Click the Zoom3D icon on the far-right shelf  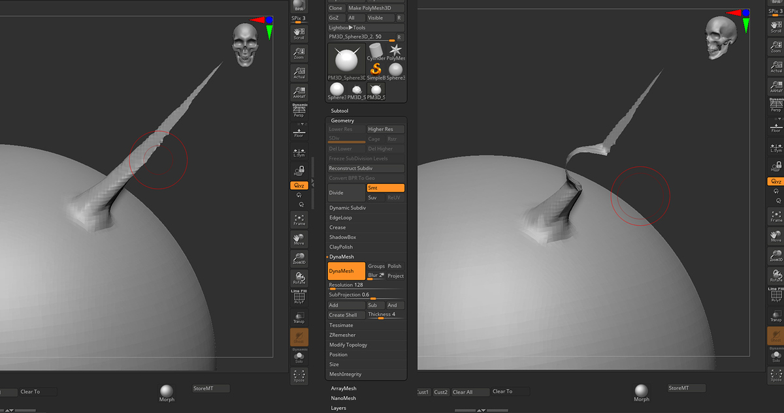click(x=776, y=255)
